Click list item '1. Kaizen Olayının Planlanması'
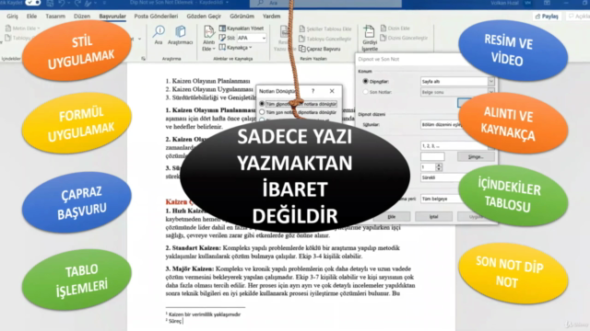590x331 pixels. point(207,81)
